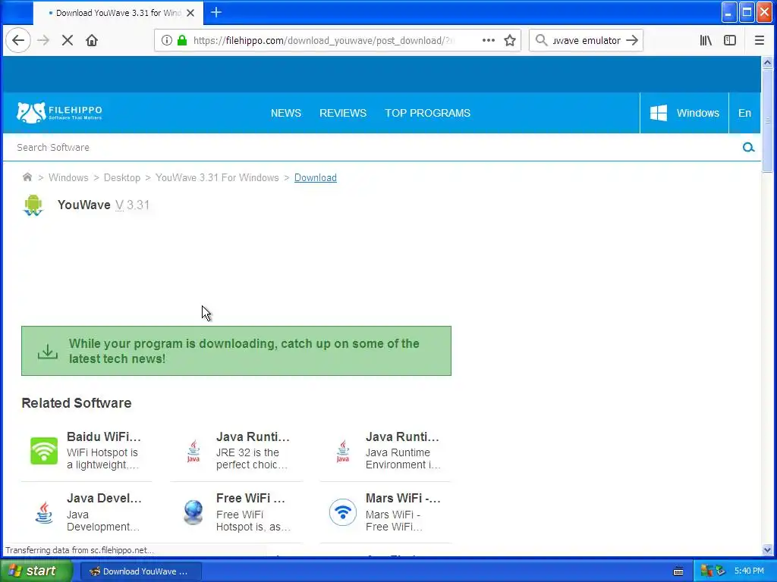
Task: Open the Firefox hamburger menu
Action: point(759,41)
